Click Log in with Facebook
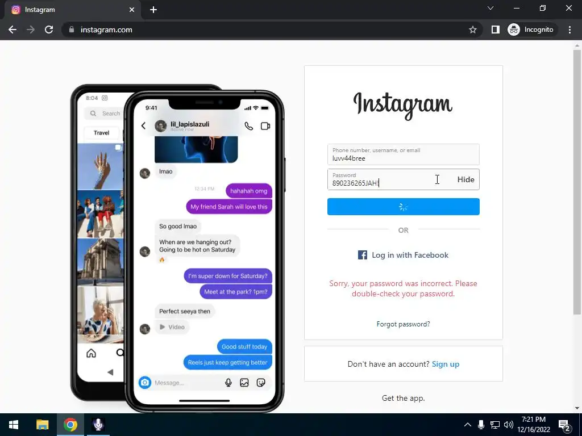Screen dimensions: 582x436 tap(403, 255)
